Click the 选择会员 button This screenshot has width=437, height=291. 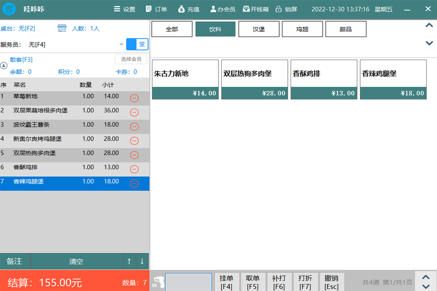pos(131,59)
